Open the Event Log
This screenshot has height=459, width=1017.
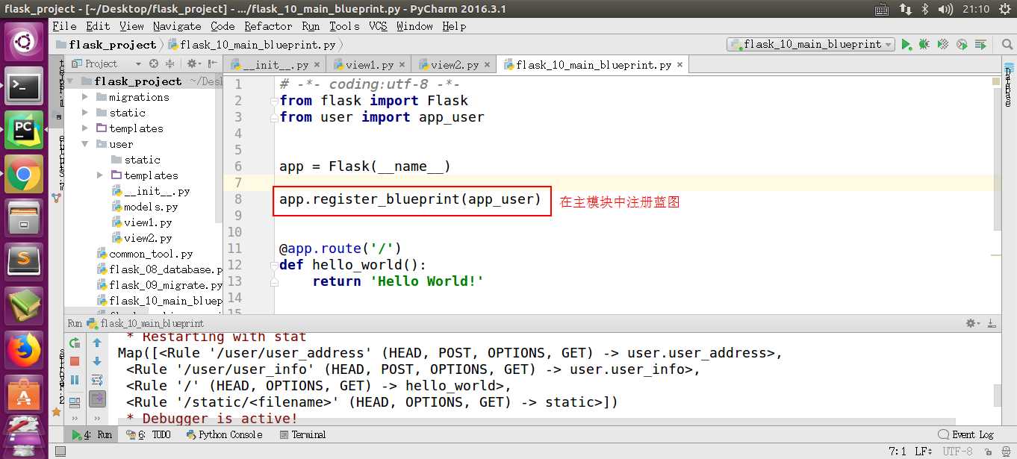[x=965, y=434]
